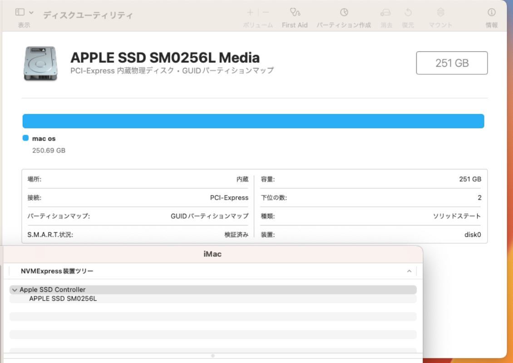Open the view options dropdown chevron
Screen dimensions: 513x363
31,12
